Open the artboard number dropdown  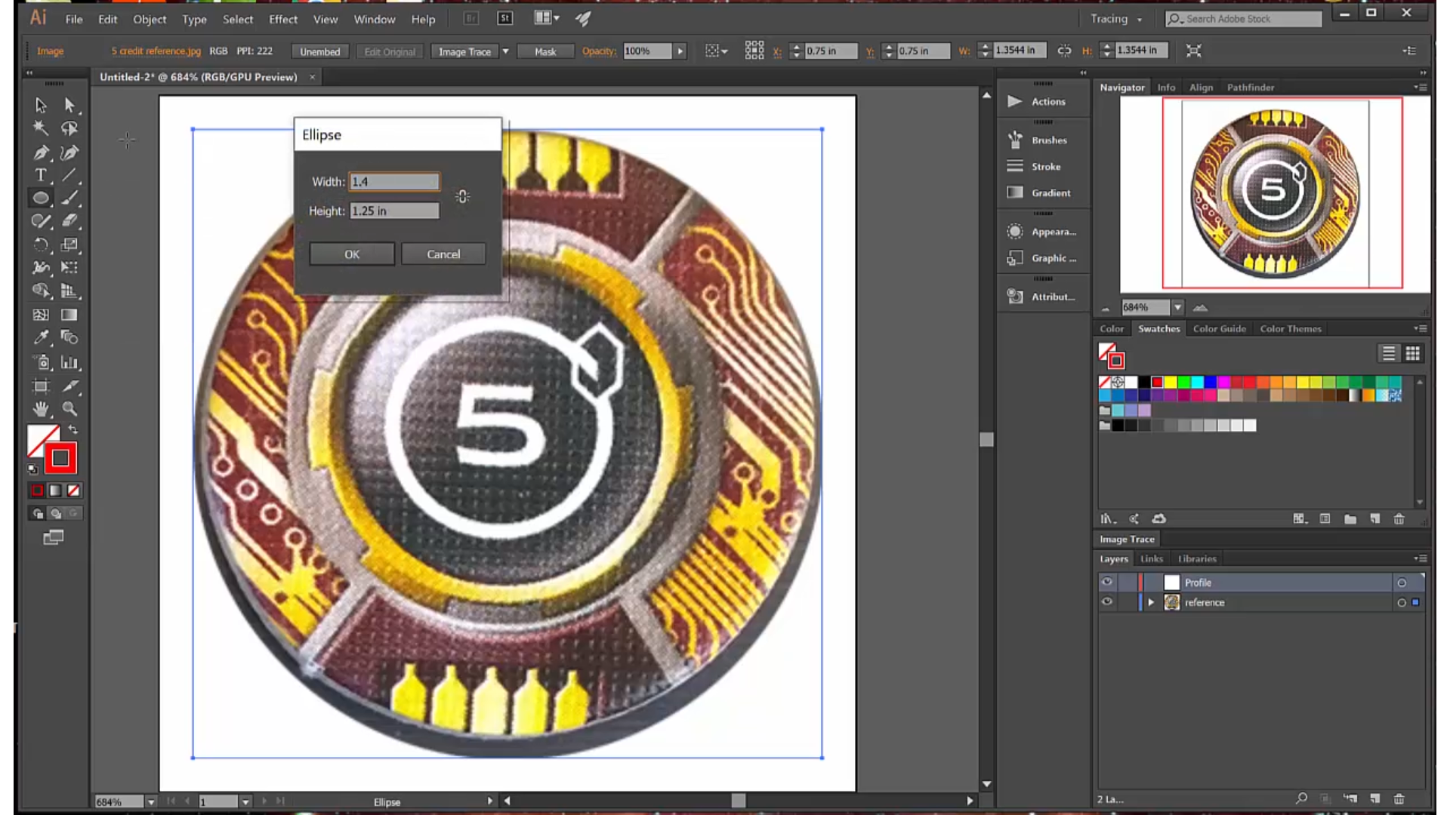tap(245, 801)
